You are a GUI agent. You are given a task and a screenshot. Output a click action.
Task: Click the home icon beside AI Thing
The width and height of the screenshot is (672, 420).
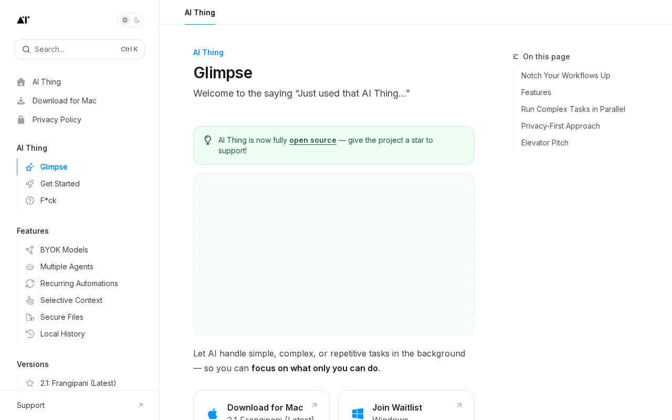21,82
